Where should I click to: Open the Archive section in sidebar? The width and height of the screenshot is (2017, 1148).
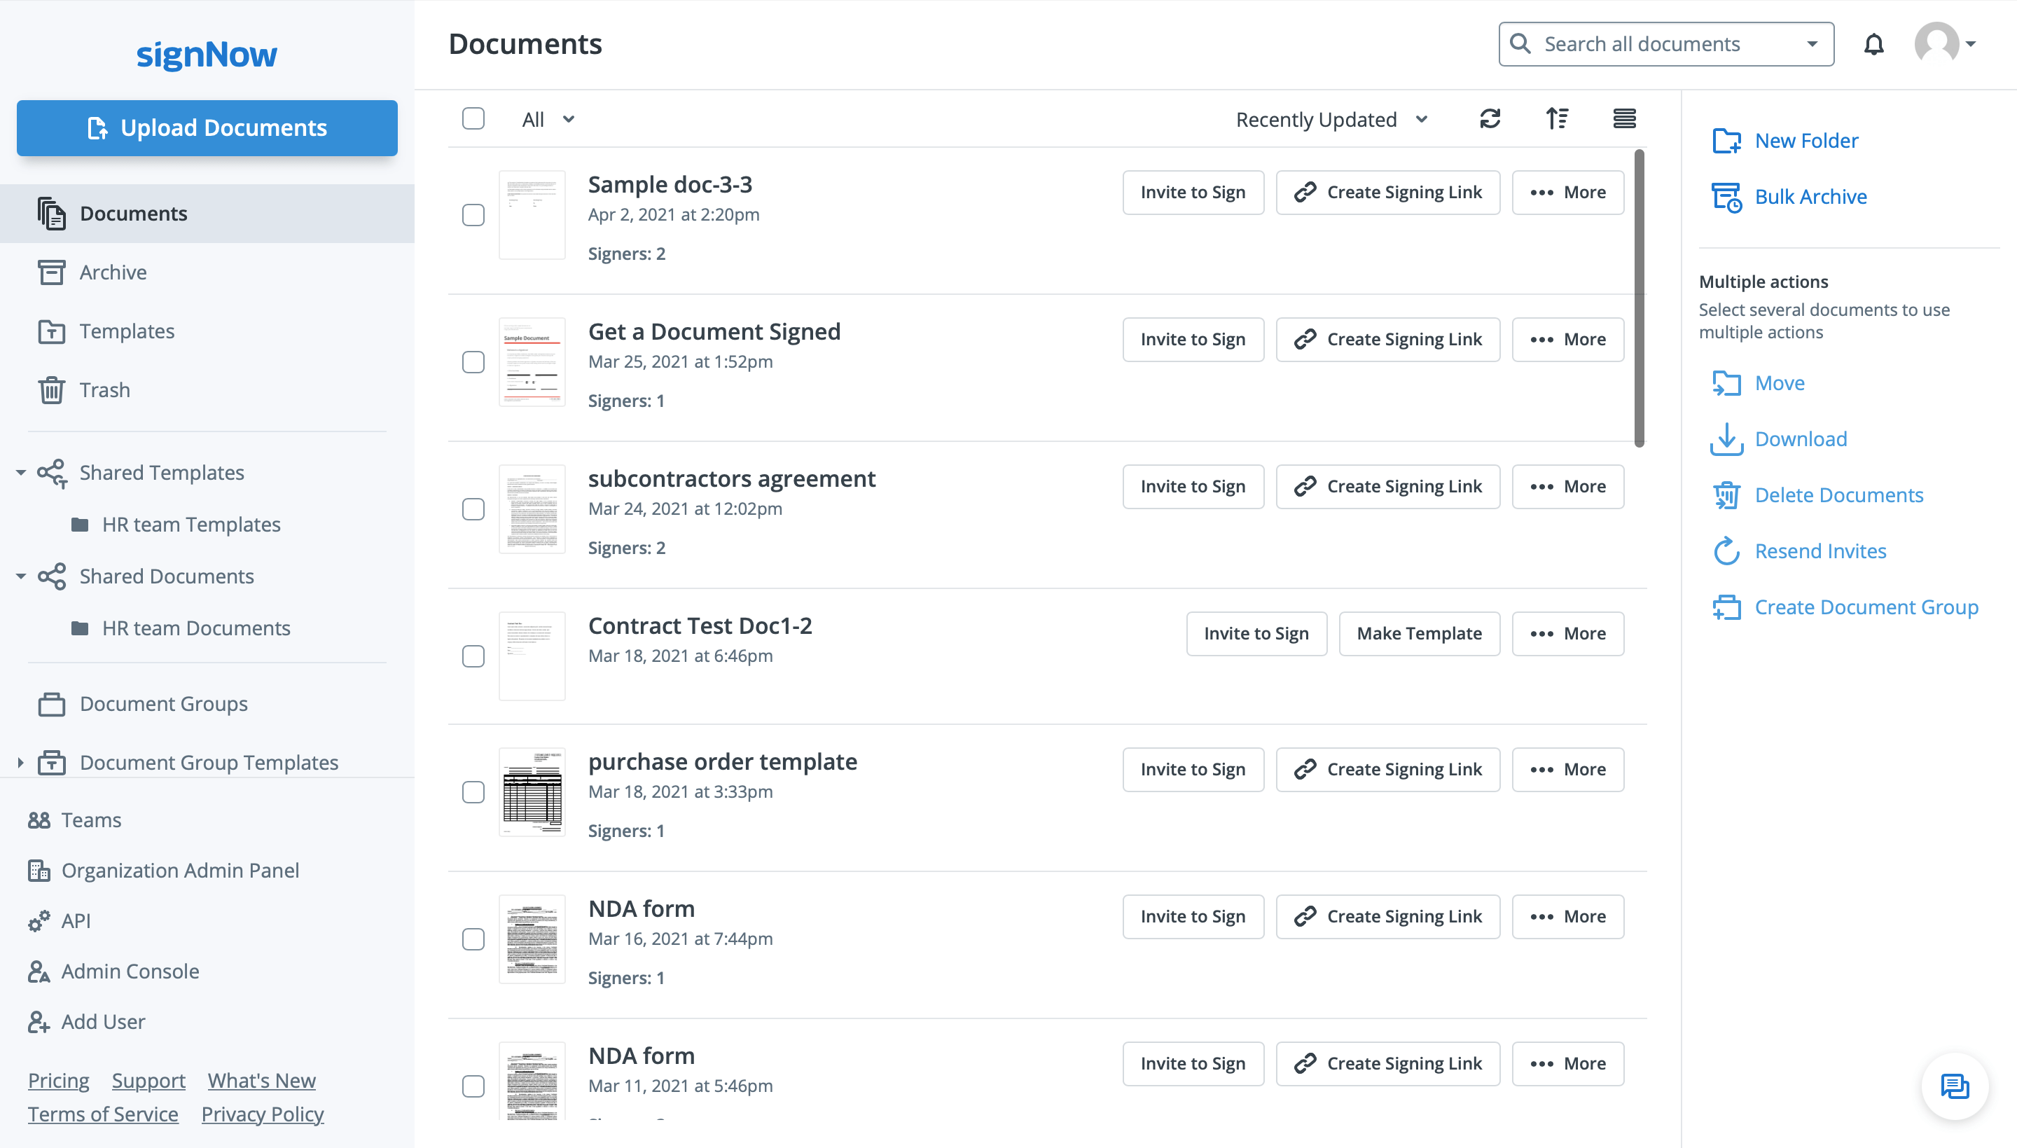coord(113,272)
